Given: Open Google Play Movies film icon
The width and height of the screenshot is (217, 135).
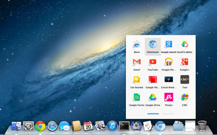Looking at the screenshot, I should pos(153,80).
